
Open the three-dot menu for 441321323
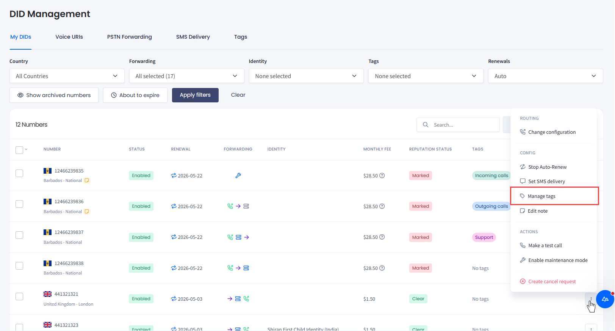tap(591, 328)
